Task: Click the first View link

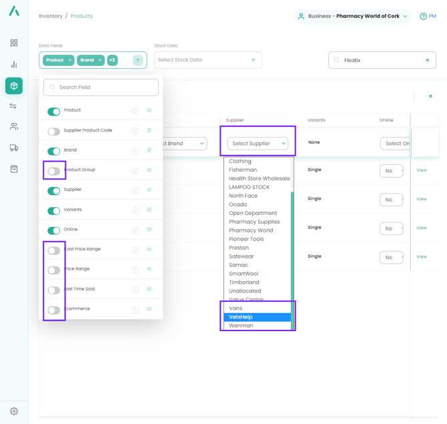Action: [422, 170]
